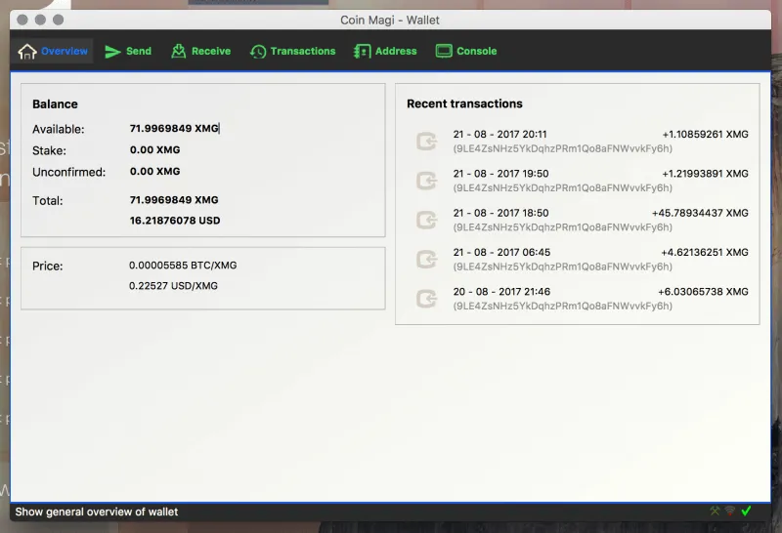The height and width of the screenshot is (533, 782).
Task: Click the Balance heading
Action: pos(55,104)
